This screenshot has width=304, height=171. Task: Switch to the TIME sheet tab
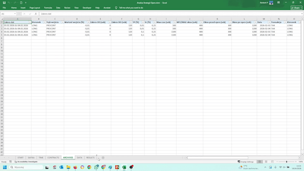(x=41, y=158)
